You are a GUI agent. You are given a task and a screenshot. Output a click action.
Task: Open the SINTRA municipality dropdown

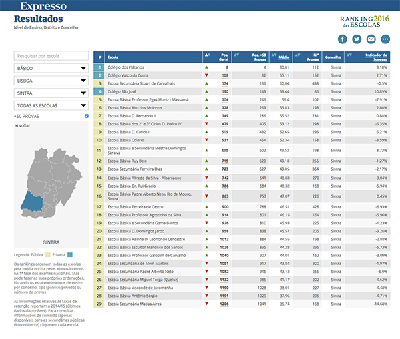coord(51,93)
